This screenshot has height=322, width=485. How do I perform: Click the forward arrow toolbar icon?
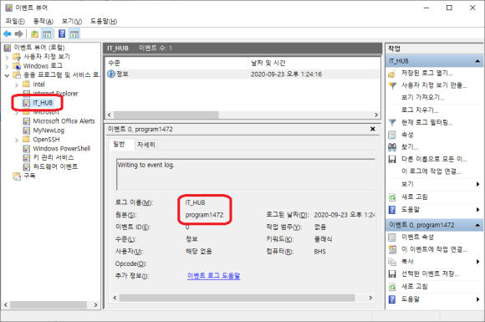[19, 33]
